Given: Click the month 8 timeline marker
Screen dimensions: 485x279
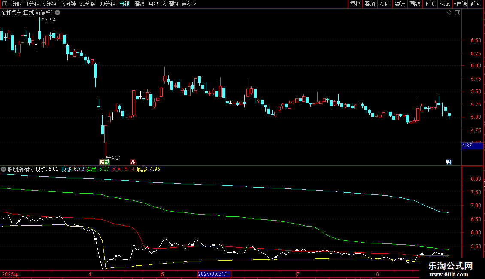Looking at the screenshot, I should tap(377, 274).
